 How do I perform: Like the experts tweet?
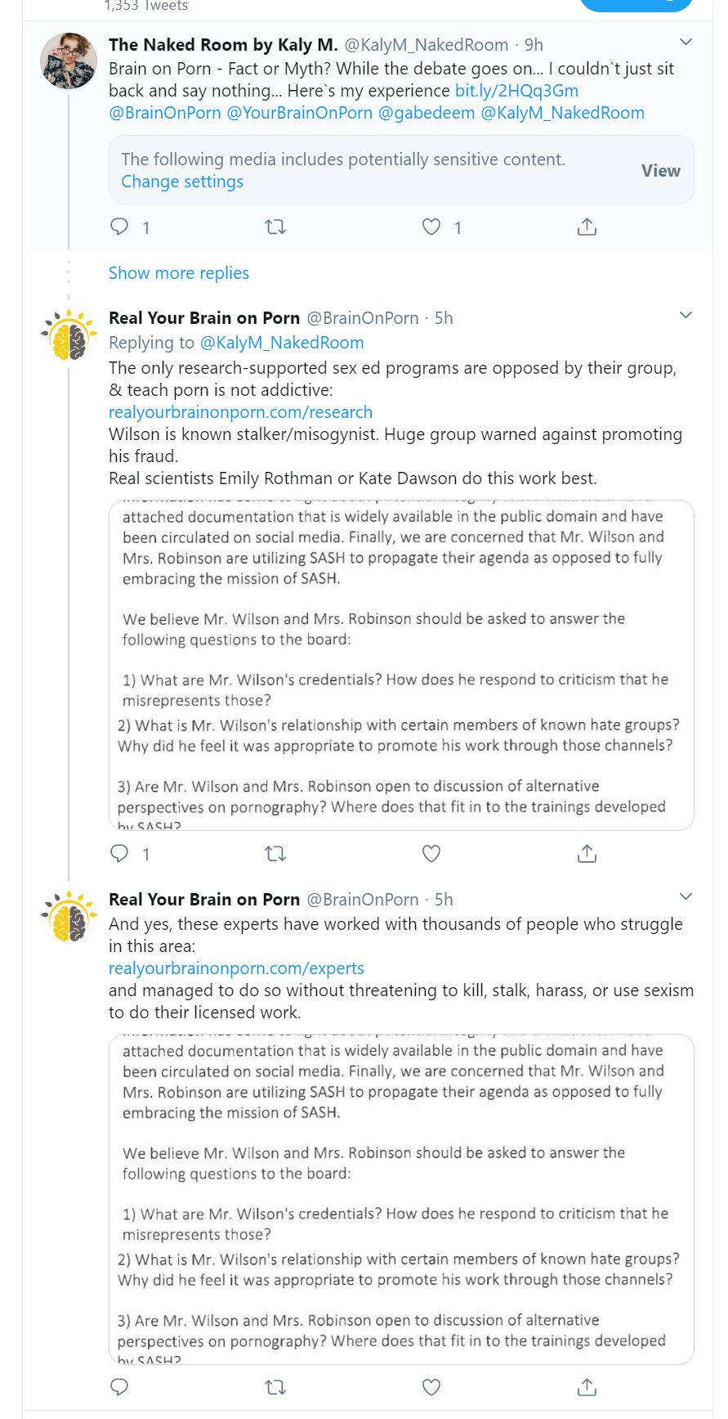[x=431, y=1386]
